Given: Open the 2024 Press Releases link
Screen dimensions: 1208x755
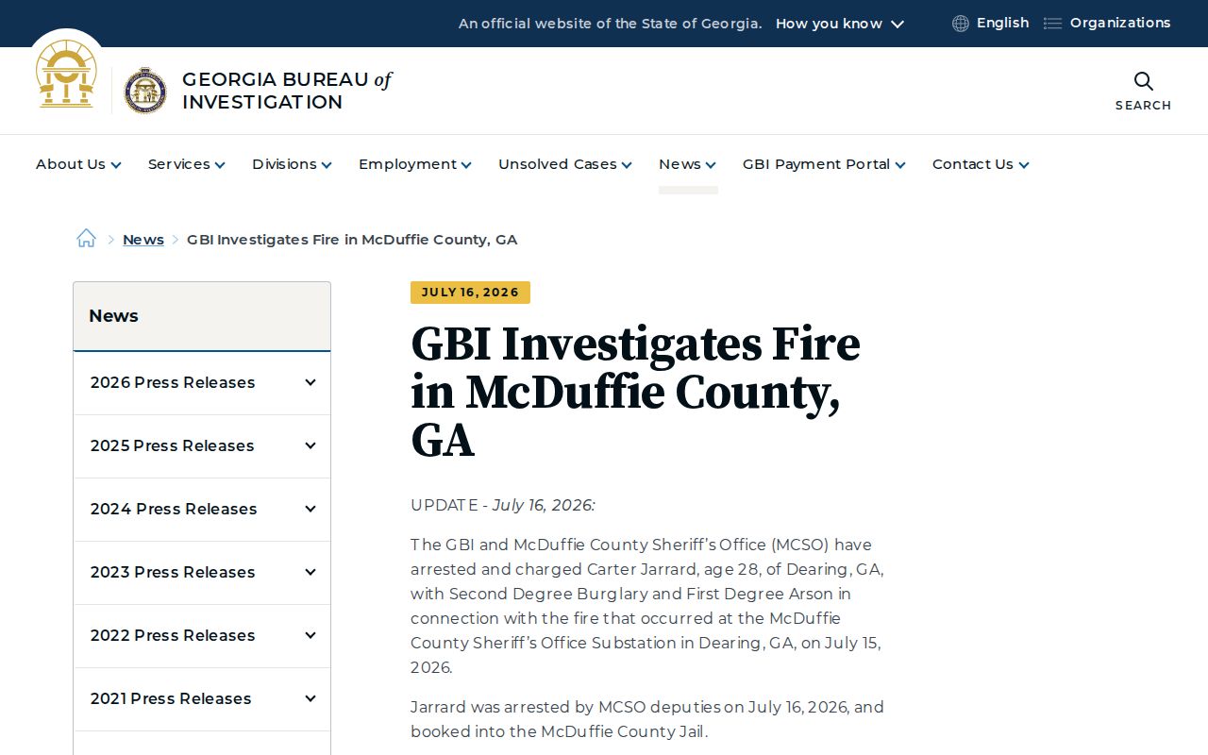Looking at the screenshot, I should point(174,509).
